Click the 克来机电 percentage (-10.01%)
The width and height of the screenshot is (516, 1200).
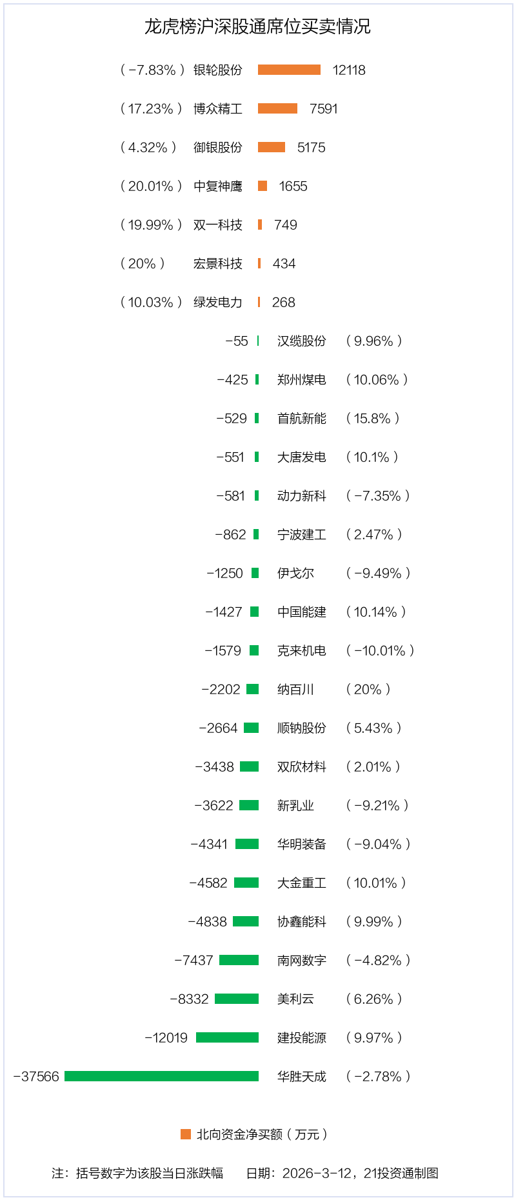click(380, 650)
